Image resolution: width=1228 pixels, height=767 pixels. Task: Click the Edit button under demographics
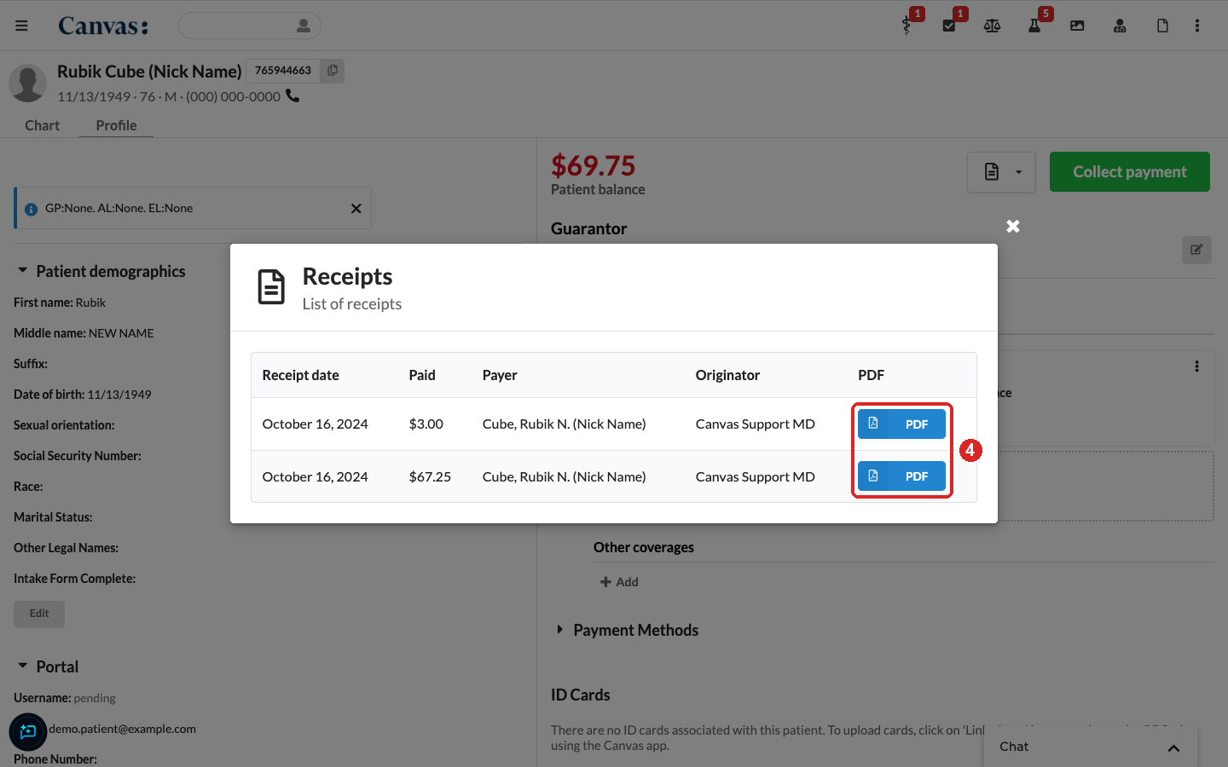click(39, 614)
